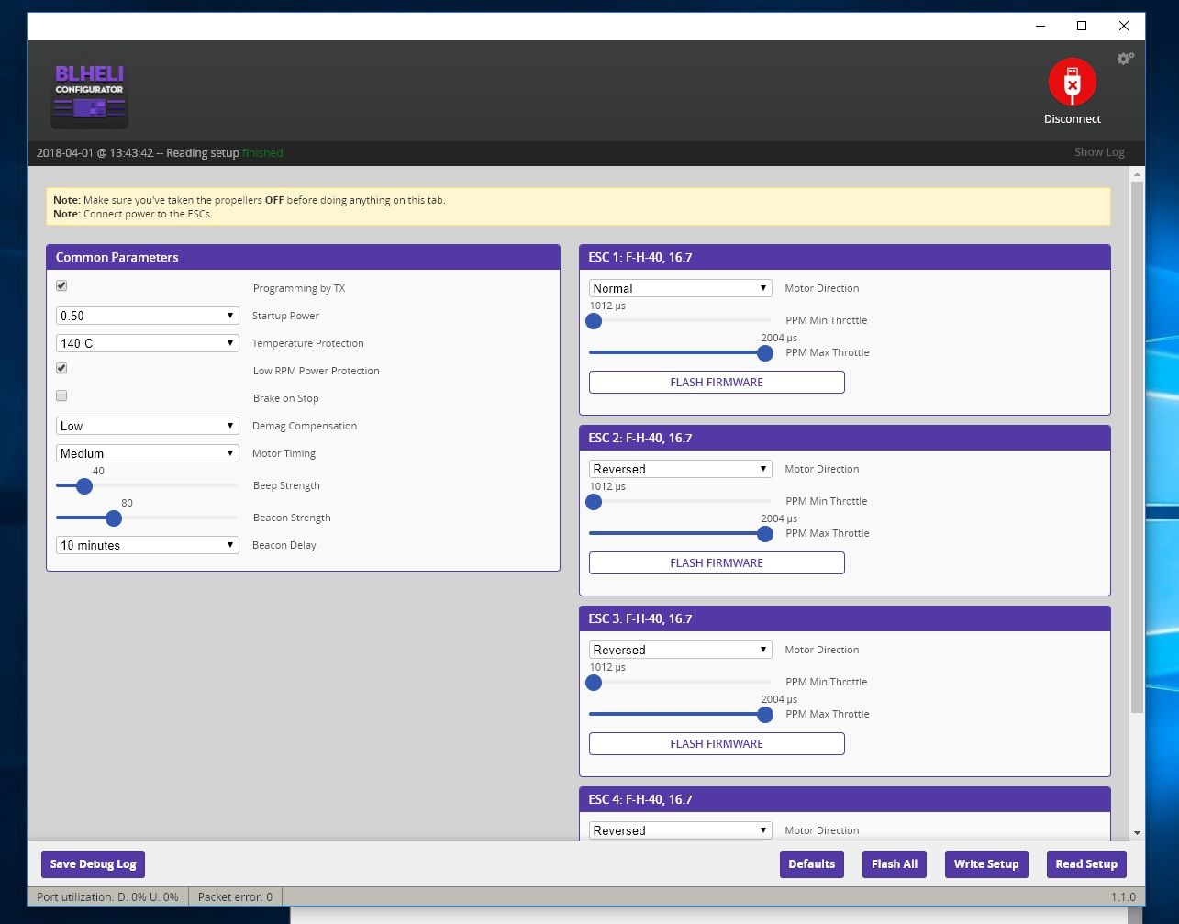
Task: Open the Motor Timing dropdown
Action: (148, 453)
